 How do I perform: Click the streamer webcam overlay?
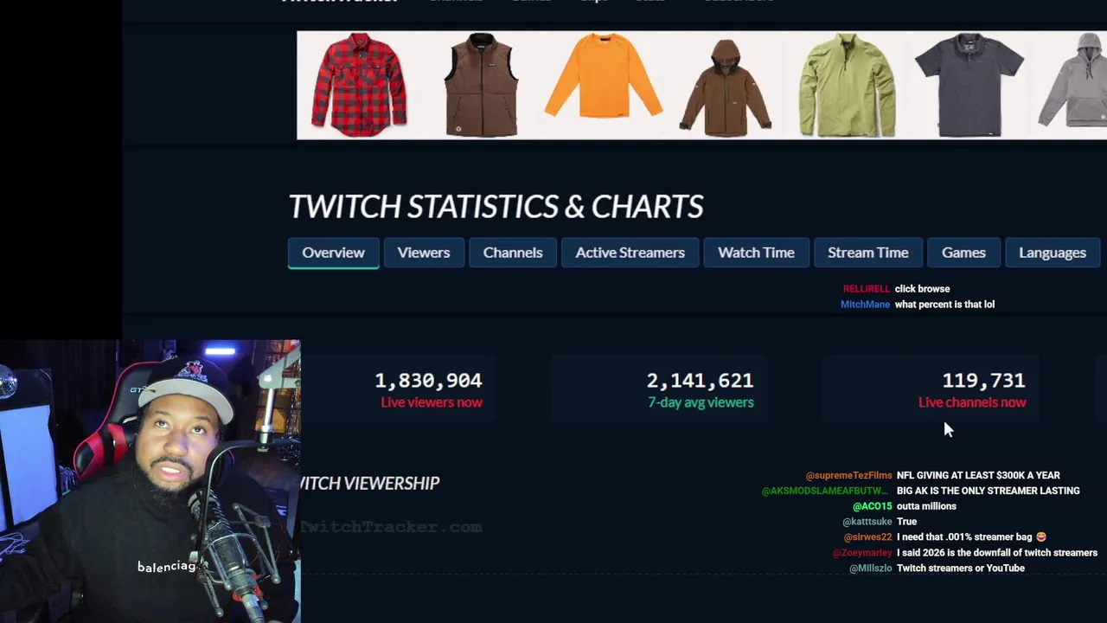coord(150,481)
